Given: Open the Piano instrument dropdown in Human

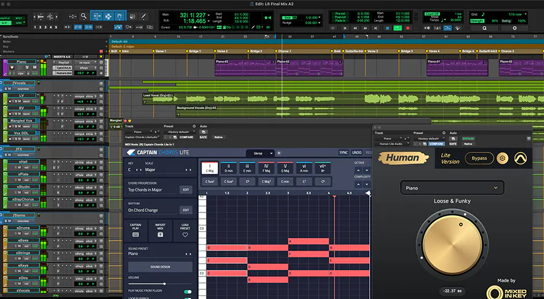Looking at the screenshot, I should click(x=452, y=188).
